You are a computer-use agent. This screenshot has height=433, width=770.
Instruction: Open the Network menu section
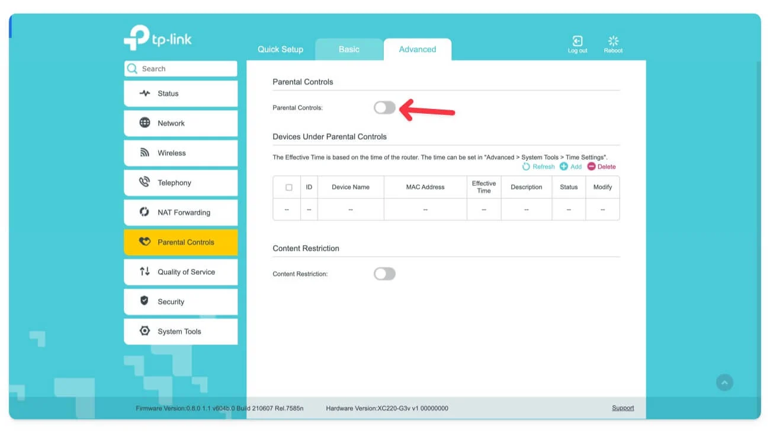click(x=181, y=123)
